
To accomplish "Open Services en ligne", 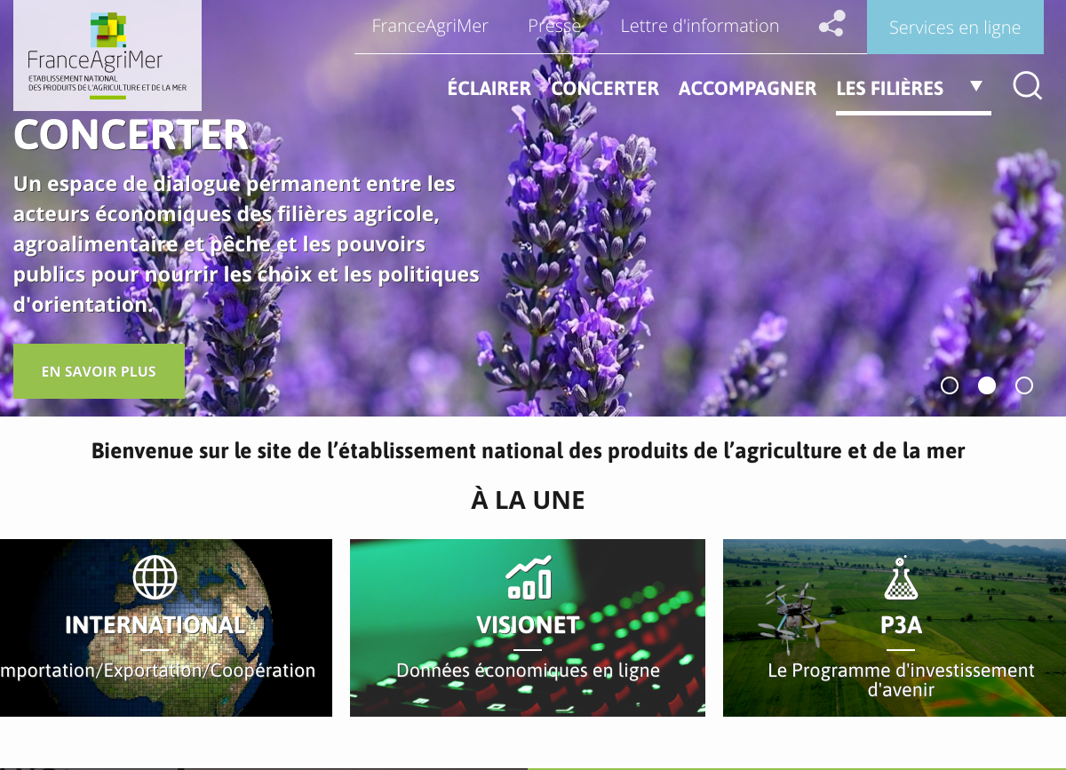I will point(955,28).
